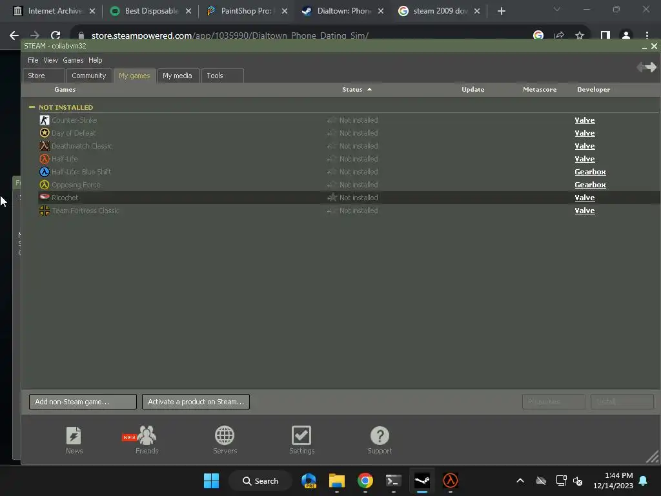Open Valve developer link for Counter-Strike
Viewport: 661px width, 496px height.
[585, 120]
